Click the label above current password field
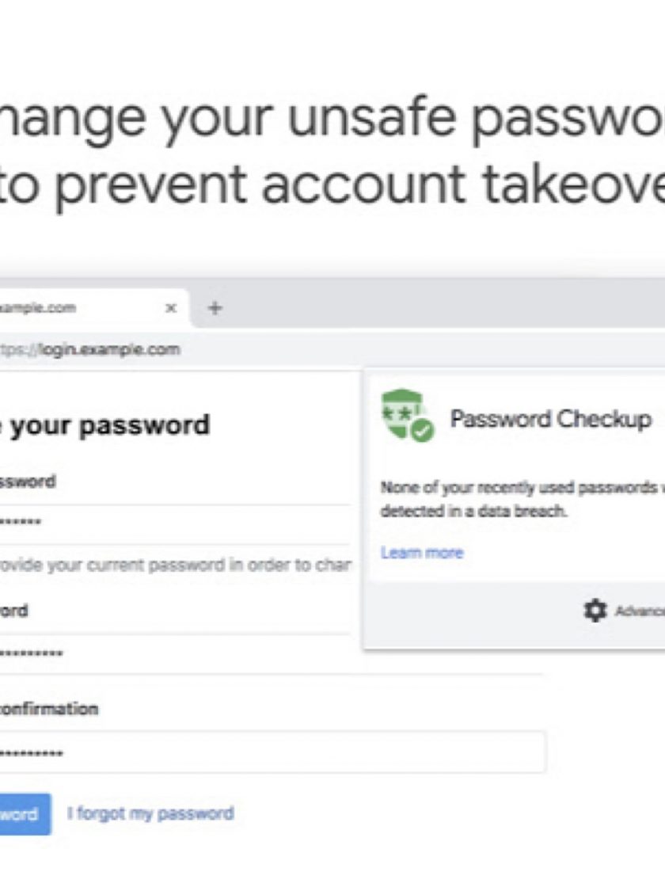The image size is (665, 887). pos(28,482)
